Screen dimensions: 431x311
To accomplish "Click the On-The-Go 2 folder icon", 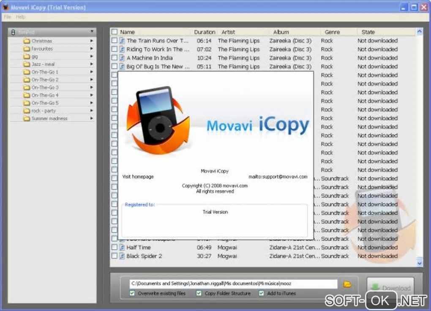I will (x=27, y=80).
